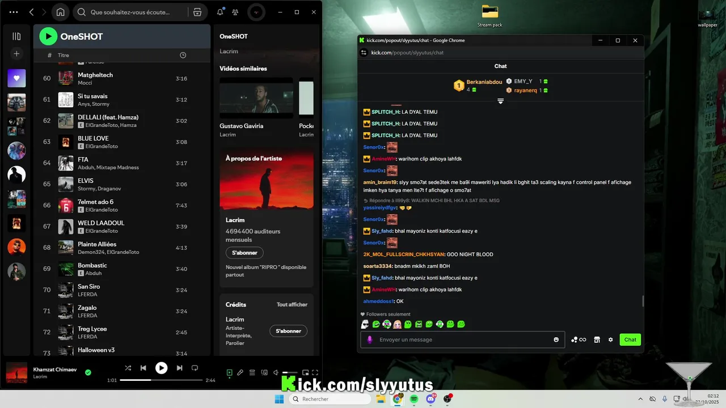
Task: Open Friend Activity icon in Spotify
Action: [x=235, y=12]
